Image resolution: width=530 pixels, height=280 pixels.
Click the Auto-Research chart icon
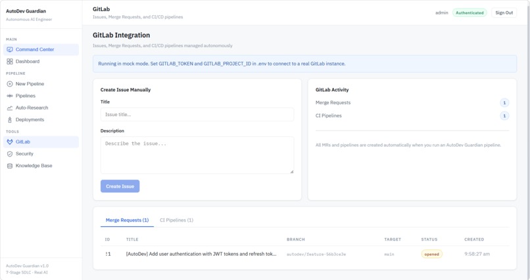10,108
